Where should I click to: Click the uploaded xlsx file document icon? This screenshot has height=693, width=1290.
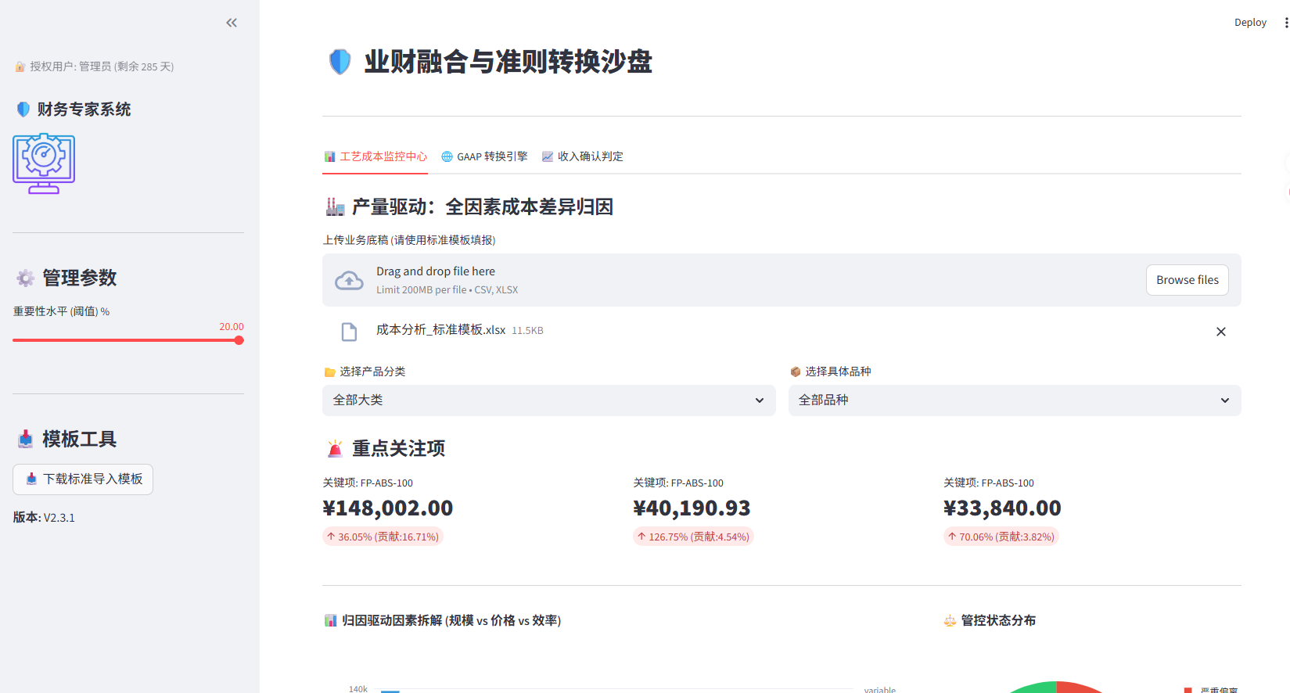click(x=349, y=332)
